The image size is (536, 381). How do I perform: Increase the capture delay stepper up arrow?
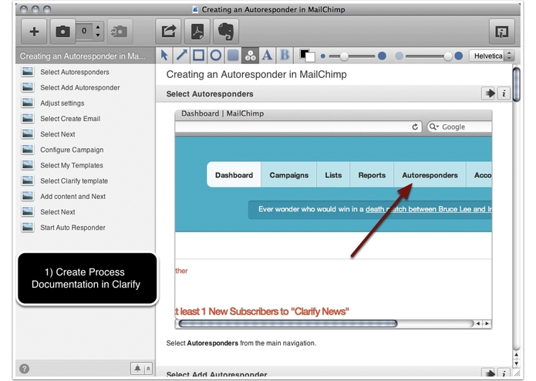click(98, 27)
